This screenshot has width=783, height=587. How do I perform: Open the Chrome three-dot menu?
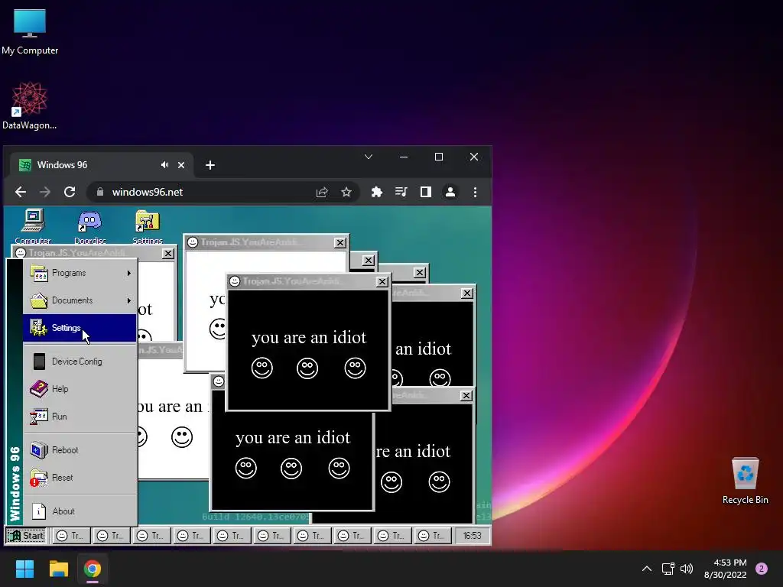(x=475, y=192)
